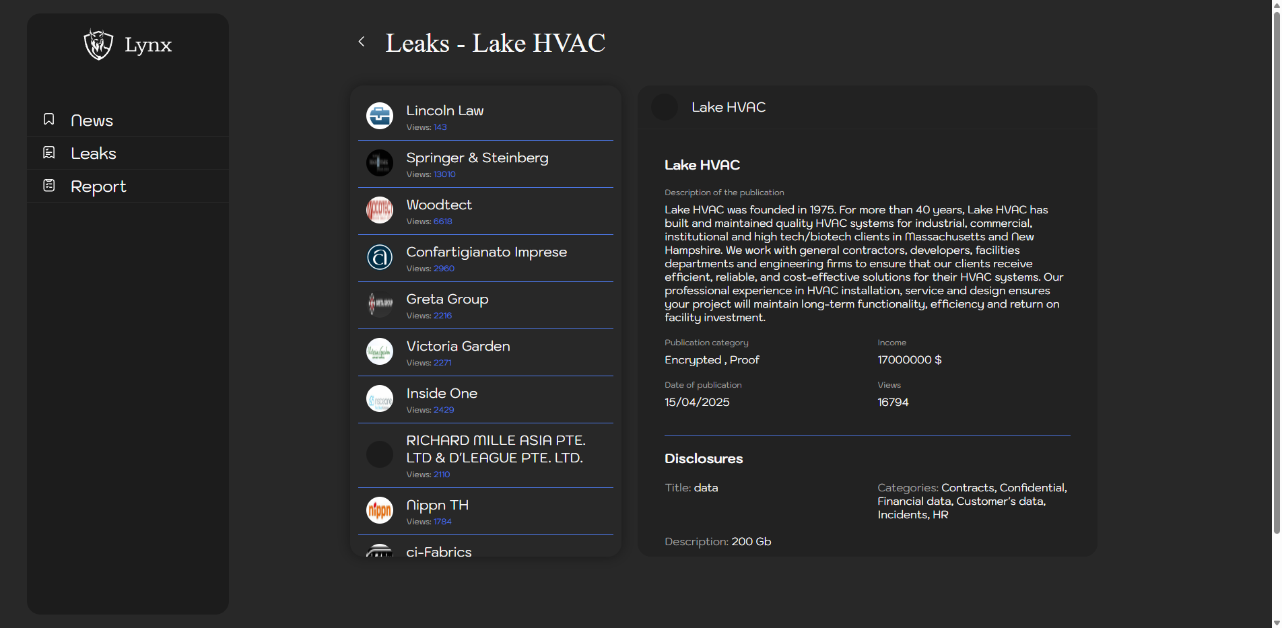Click the News bookmark icon in sidebar
Screen dimensions: 1282x628
point(49,119)
